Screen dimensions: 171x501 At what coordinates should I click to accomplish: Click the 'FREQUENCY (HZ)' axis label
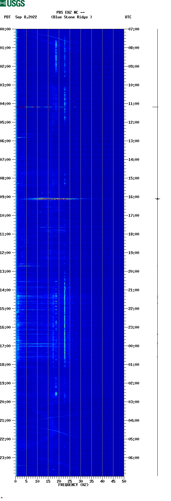tap(73, 485)
